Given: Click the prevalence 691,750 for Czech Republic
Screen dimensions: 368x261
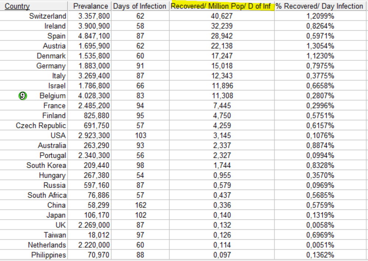Looking at the screenshot, I should click(97, 126).
